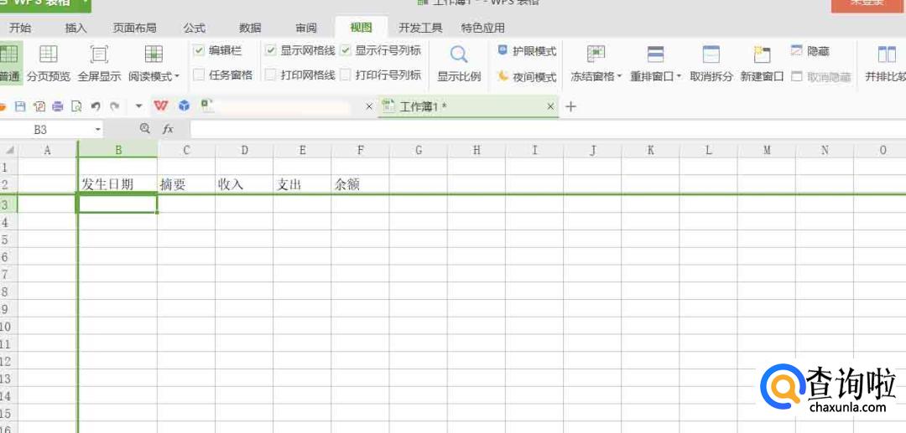Turn on 夜间模式 night mode
This screenshot has height=433, width=906.
click(526, 76)
